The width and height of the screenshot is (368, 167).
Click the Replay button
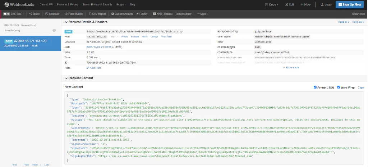tap(142, 14)
